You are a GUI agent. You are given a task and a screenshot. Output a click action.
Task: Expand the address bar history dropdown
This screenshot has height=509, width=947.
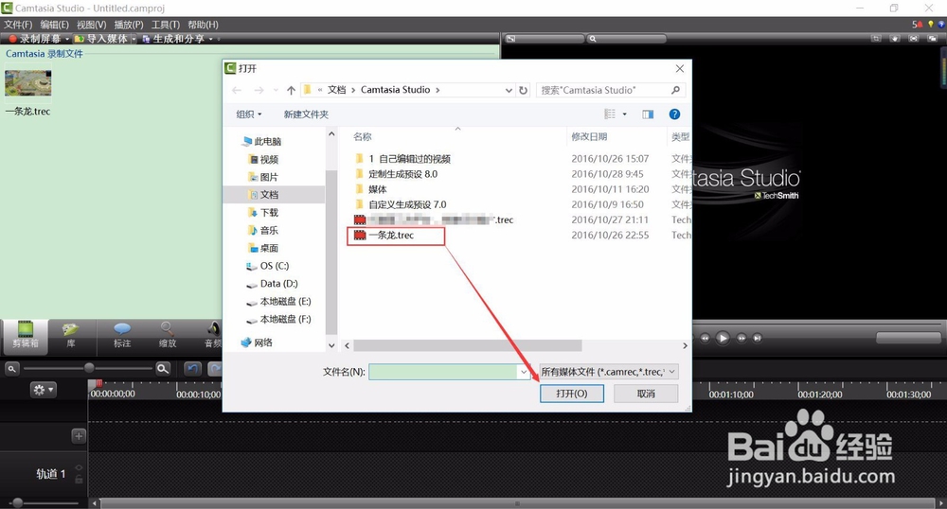click(509, 90)
